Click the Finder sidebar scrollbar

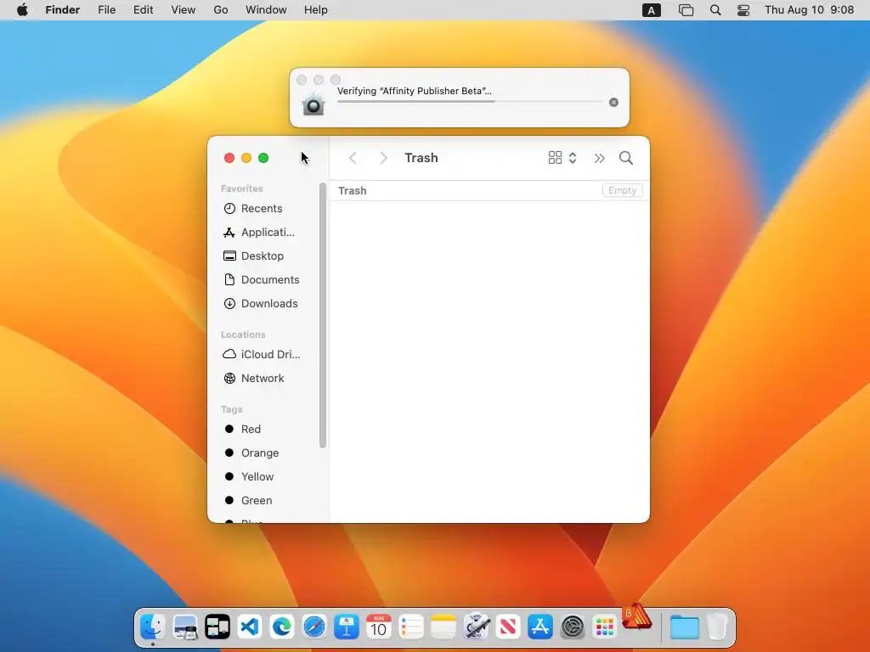[322, 315]
